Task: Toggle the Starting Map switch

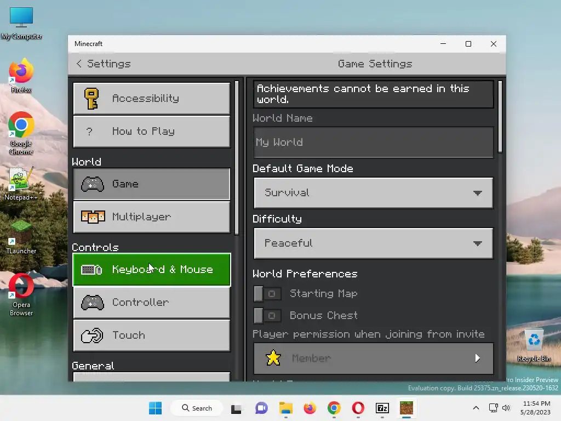Action: pos(267,294)
